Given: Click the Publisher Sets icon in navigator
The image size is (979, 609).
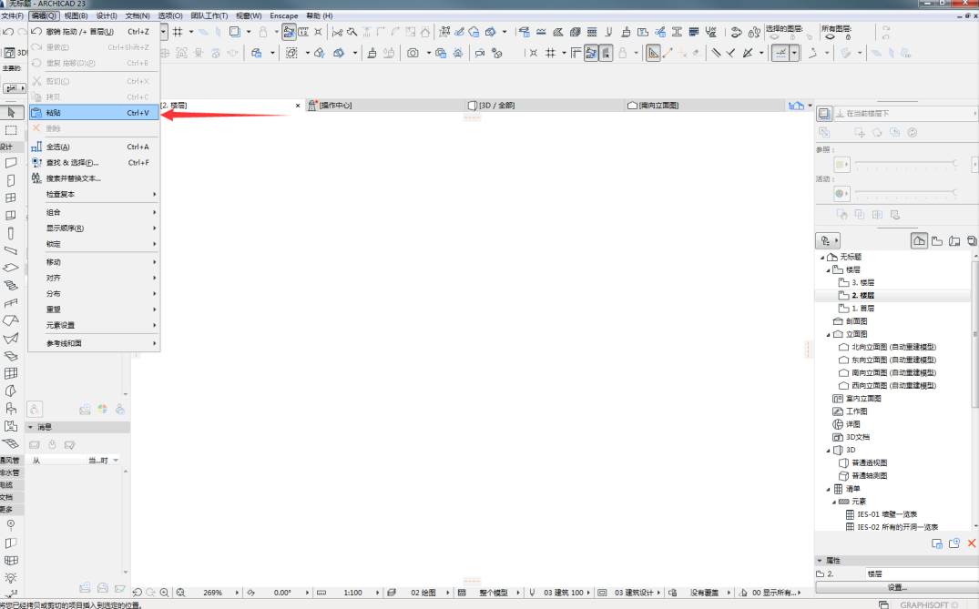Looking at the screenshot, I should click(x=972, y=241).
